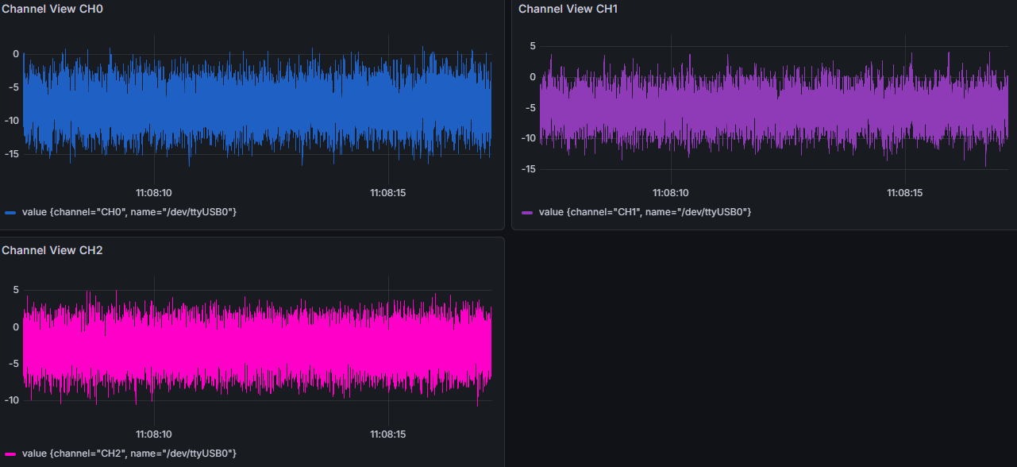The width and height of the screenshot is (1017, 467).
Task: Click the 11:08:15 timestamp under CH1 graph
Action: click(903, 192)
